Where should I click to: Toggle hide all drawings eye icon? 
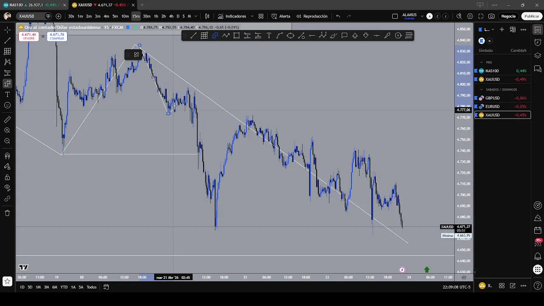click(x=7, y=188)
